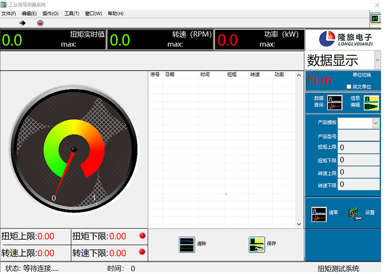386x274 pixels.
Task: Open the 信息编辑 info edit icon
Action: click(x=371, y=102)
